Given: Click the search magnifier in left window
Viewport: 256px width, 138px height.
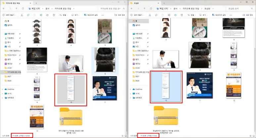Looking at the screenshot, I should click(124, 9).
